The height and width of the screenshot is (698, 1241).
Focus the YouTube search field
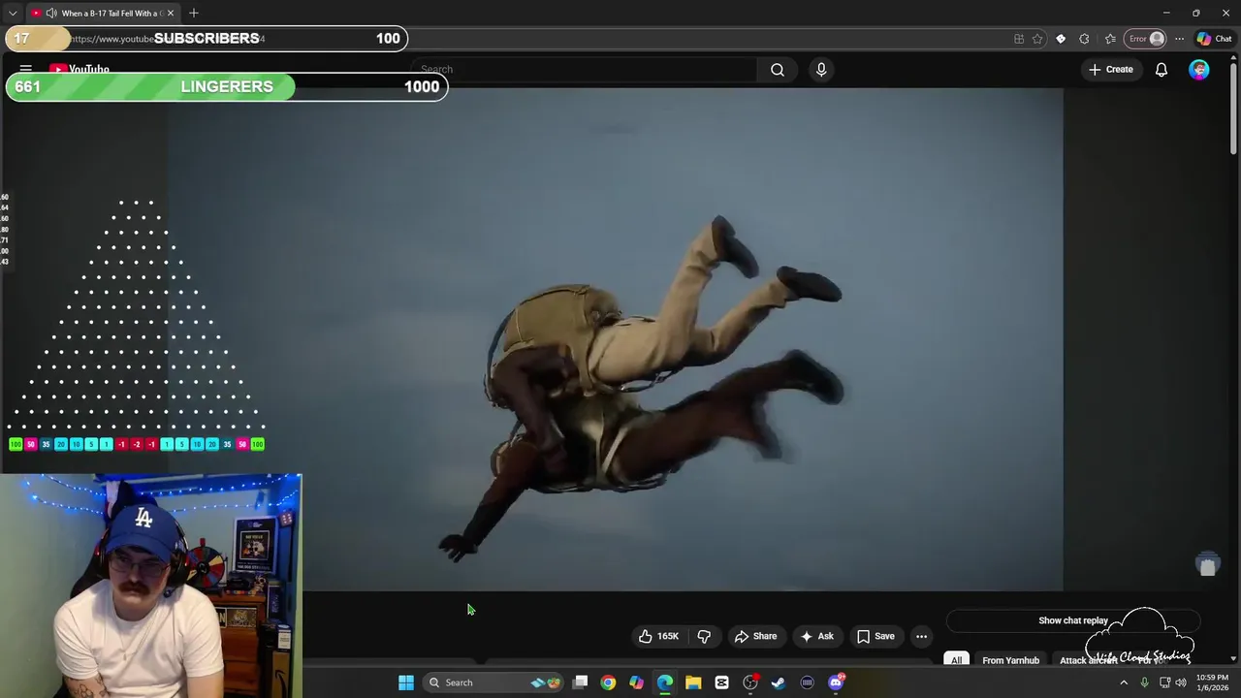(x=587, y=70)
